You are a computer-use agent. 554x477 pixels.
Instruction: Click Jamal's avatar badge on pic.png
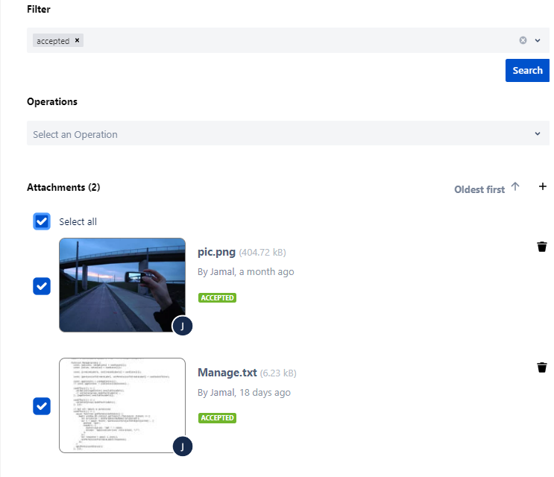click(x=183, y=326)
